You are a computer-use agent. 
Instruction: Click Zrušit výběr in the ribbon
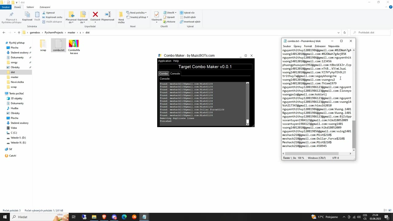pyautogui.click(x=188, y=17)
